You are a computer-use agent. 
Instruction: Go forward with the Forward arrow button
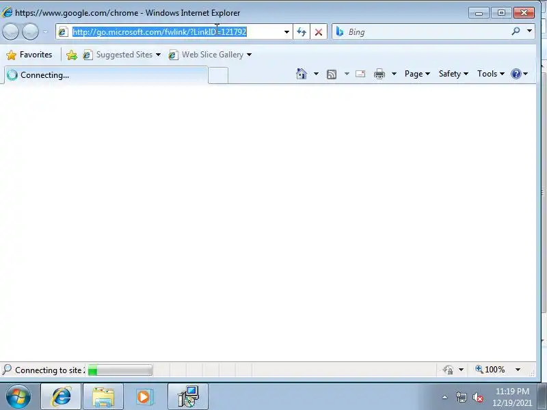coord(30,31)
